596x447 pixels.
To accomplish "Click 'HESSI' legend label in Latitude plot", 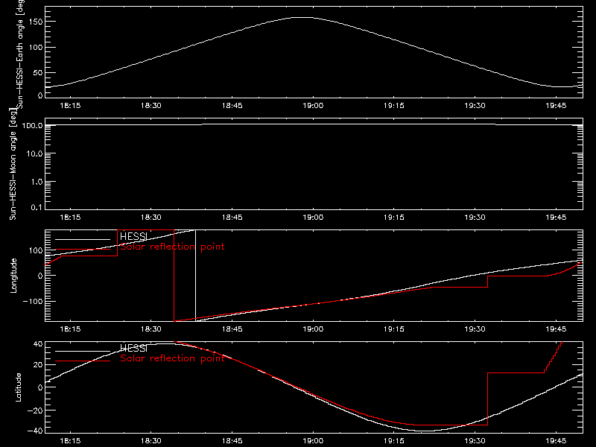I will coord(133,348).
